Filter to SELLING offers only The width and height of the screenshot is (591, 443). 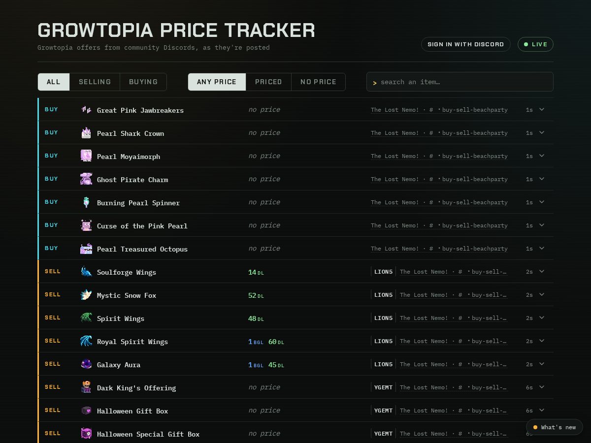tap(95, 82)
